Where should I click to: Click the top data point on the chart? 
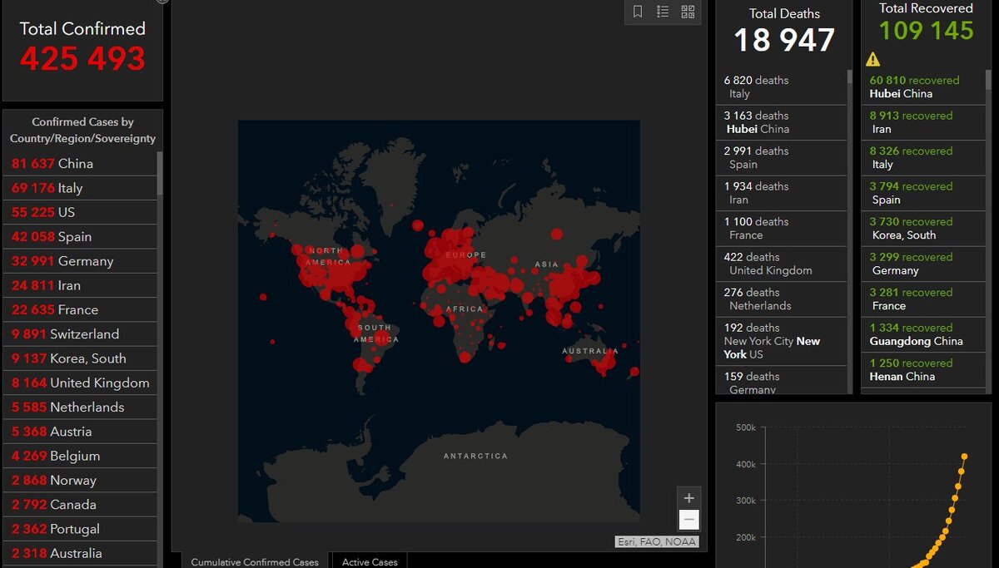pyautogui.click(x=964, y=456)
